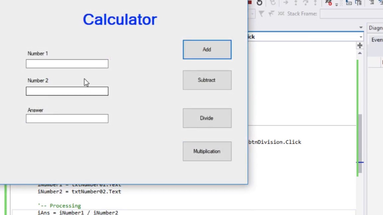Click the greyed-out refresh icon beside Restart
This screenshot has width=383, height=215.
273,3
